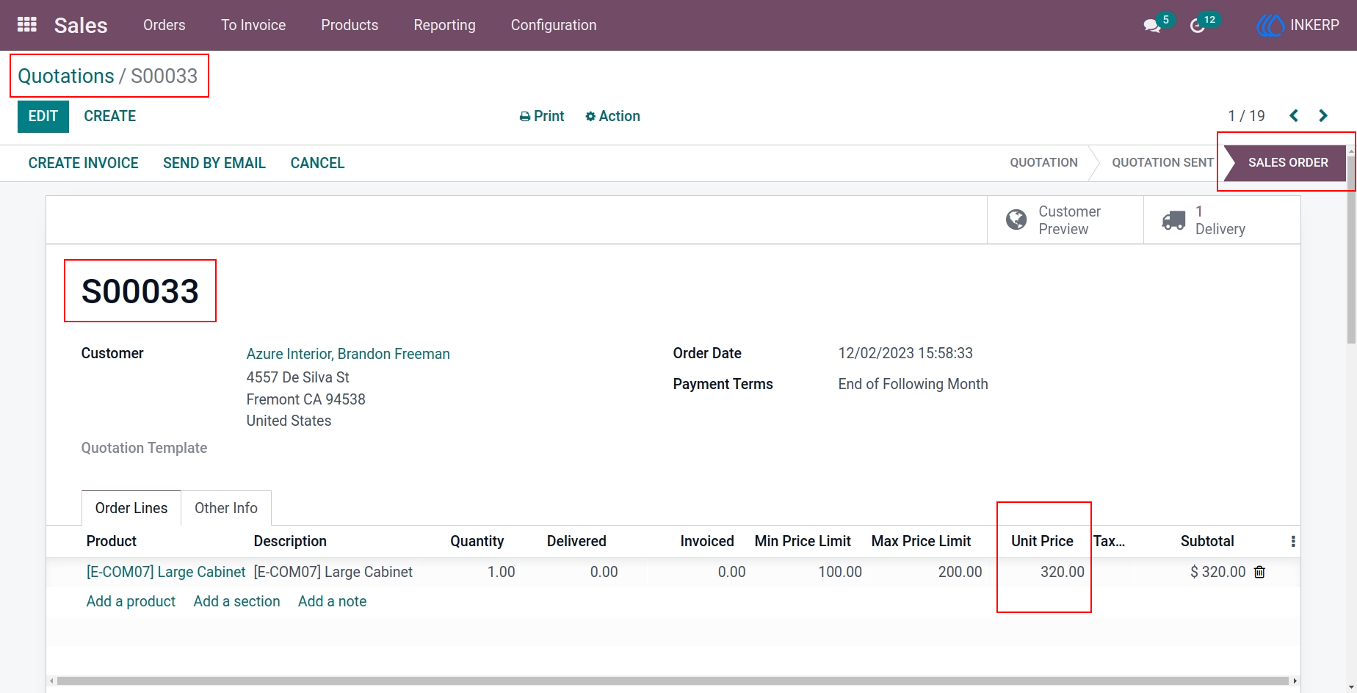Click SEND BY EMAIL button
The width and height of the screenshot is (1357, 693).
pos(214,163)
